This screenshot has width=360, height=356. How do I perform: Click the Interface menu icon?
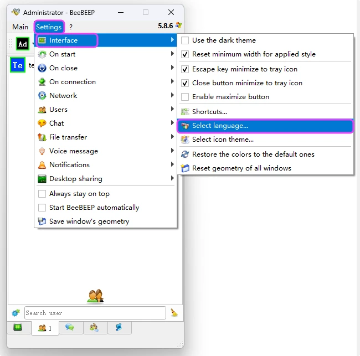(x=42, y=40)
